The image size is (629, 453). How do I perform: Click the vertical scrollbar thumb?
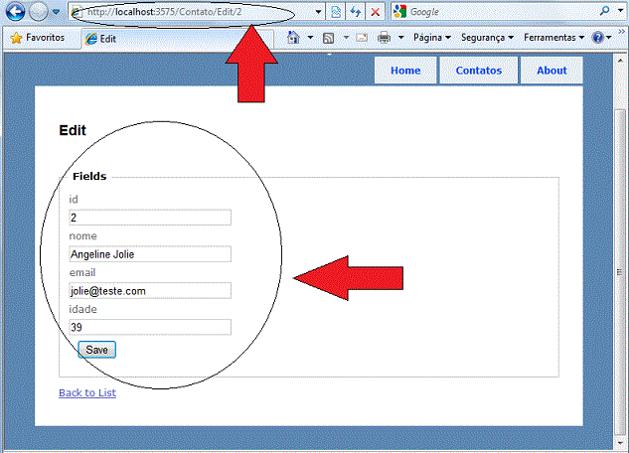[620, 272]
